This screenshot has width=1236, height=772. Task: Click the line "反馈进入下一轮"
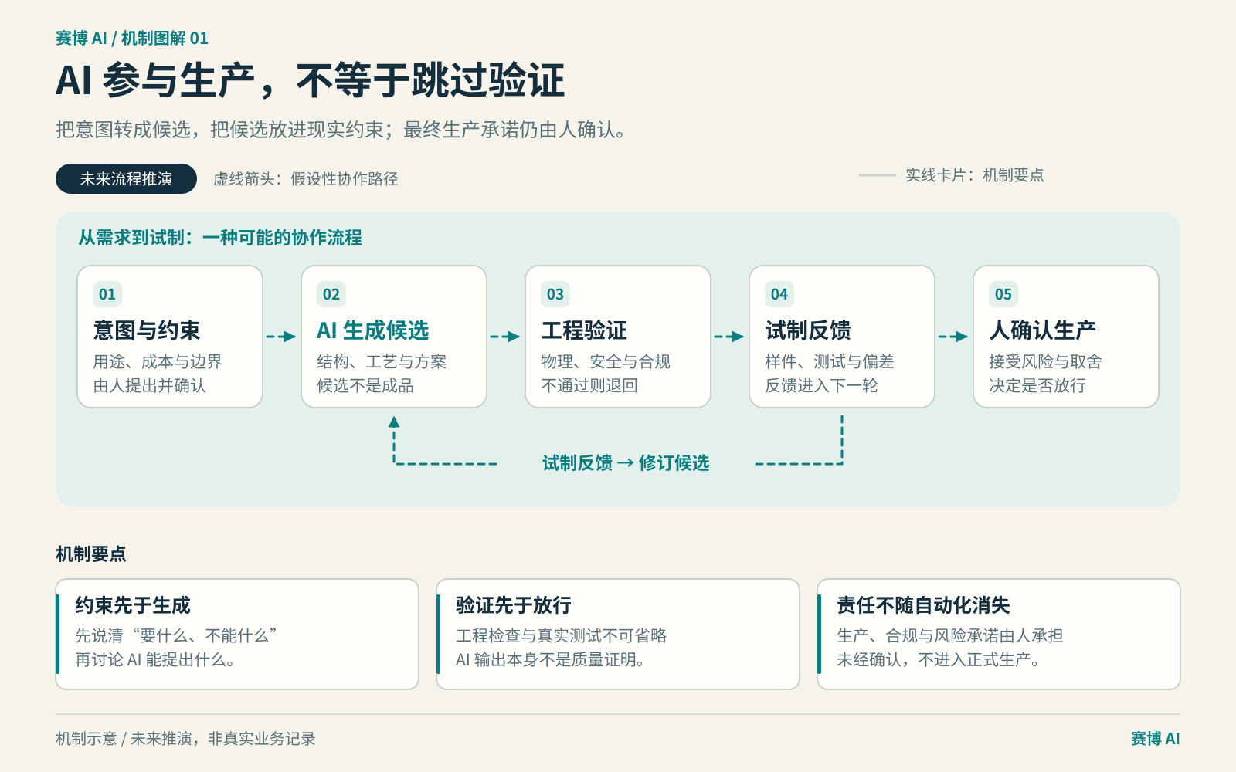pyautogui.click(x=821, y=385)
